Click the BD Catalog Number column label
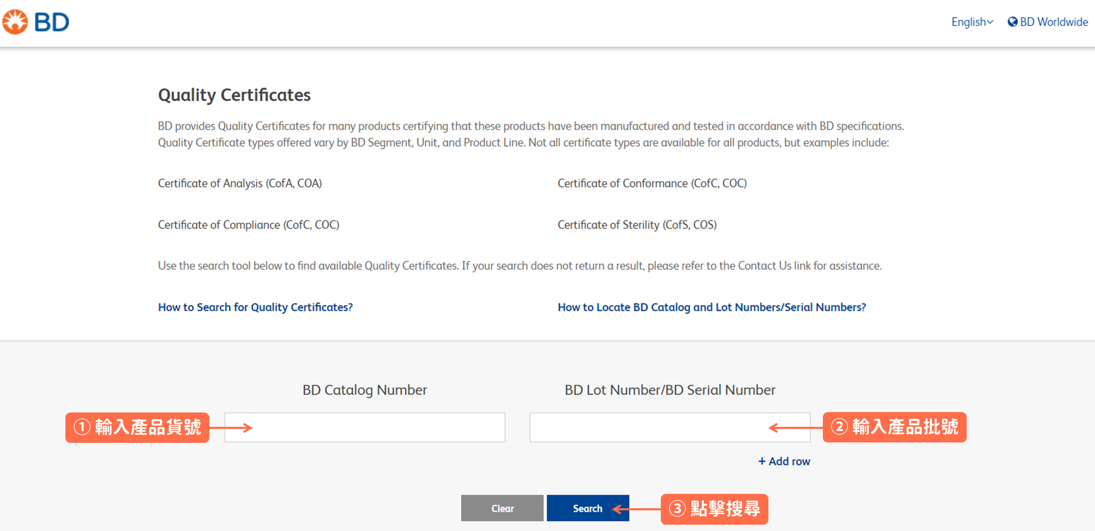This screenshot has height=531, width=1095. pos(364,390)
